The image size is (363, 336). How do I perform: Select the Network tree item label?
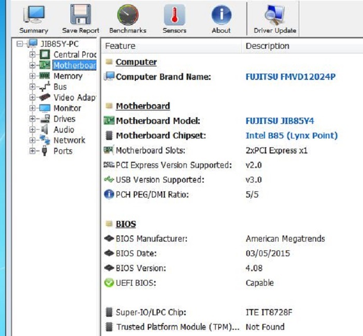pyautogui.click(x=69, y=140)
